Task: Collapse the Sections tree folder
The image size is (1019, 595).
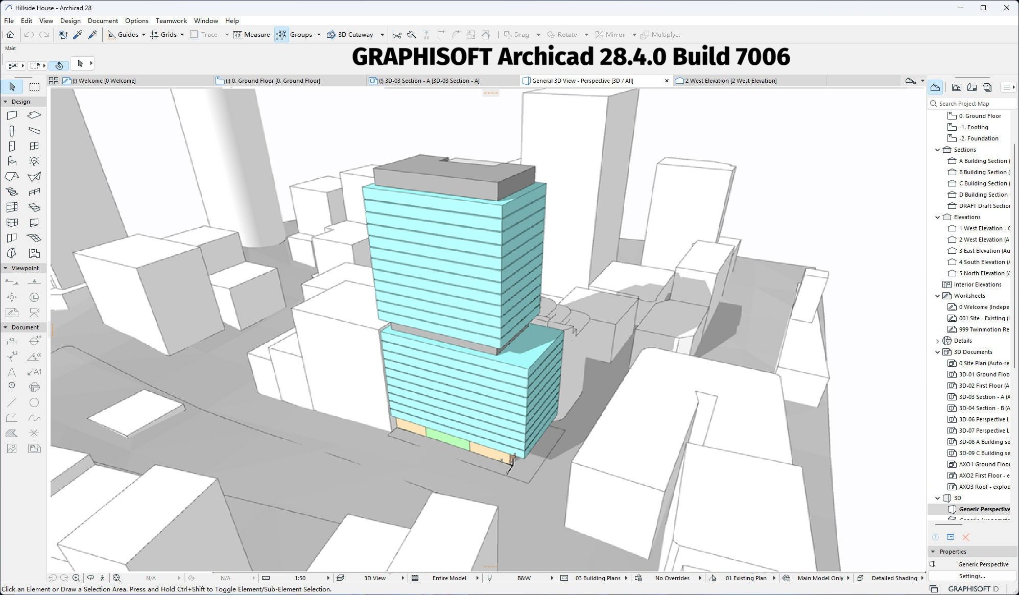Action: click(x=938, y=150)
